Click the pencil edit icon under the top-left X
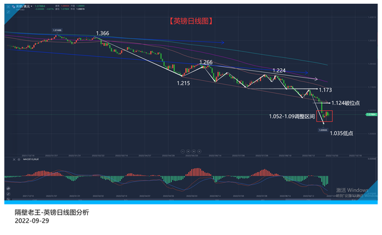382x235 pixels. pos(8,11)
